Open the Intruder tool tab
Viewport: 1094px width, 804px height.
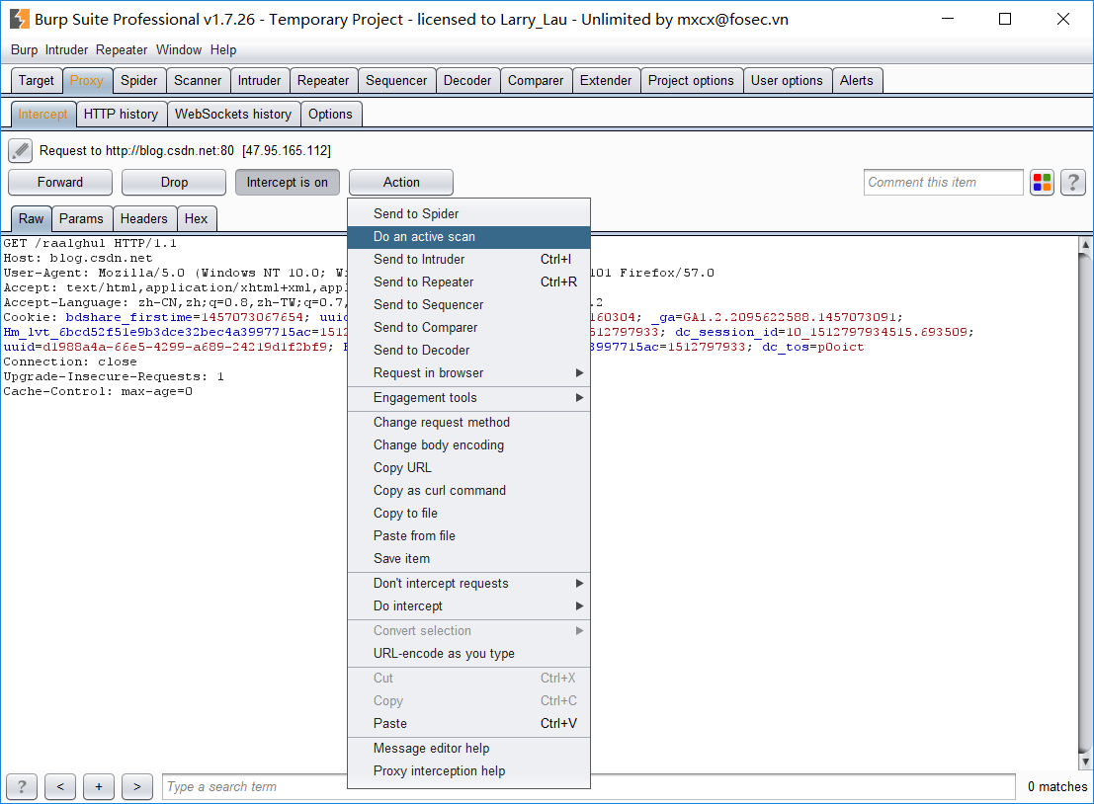pos(260,80)
